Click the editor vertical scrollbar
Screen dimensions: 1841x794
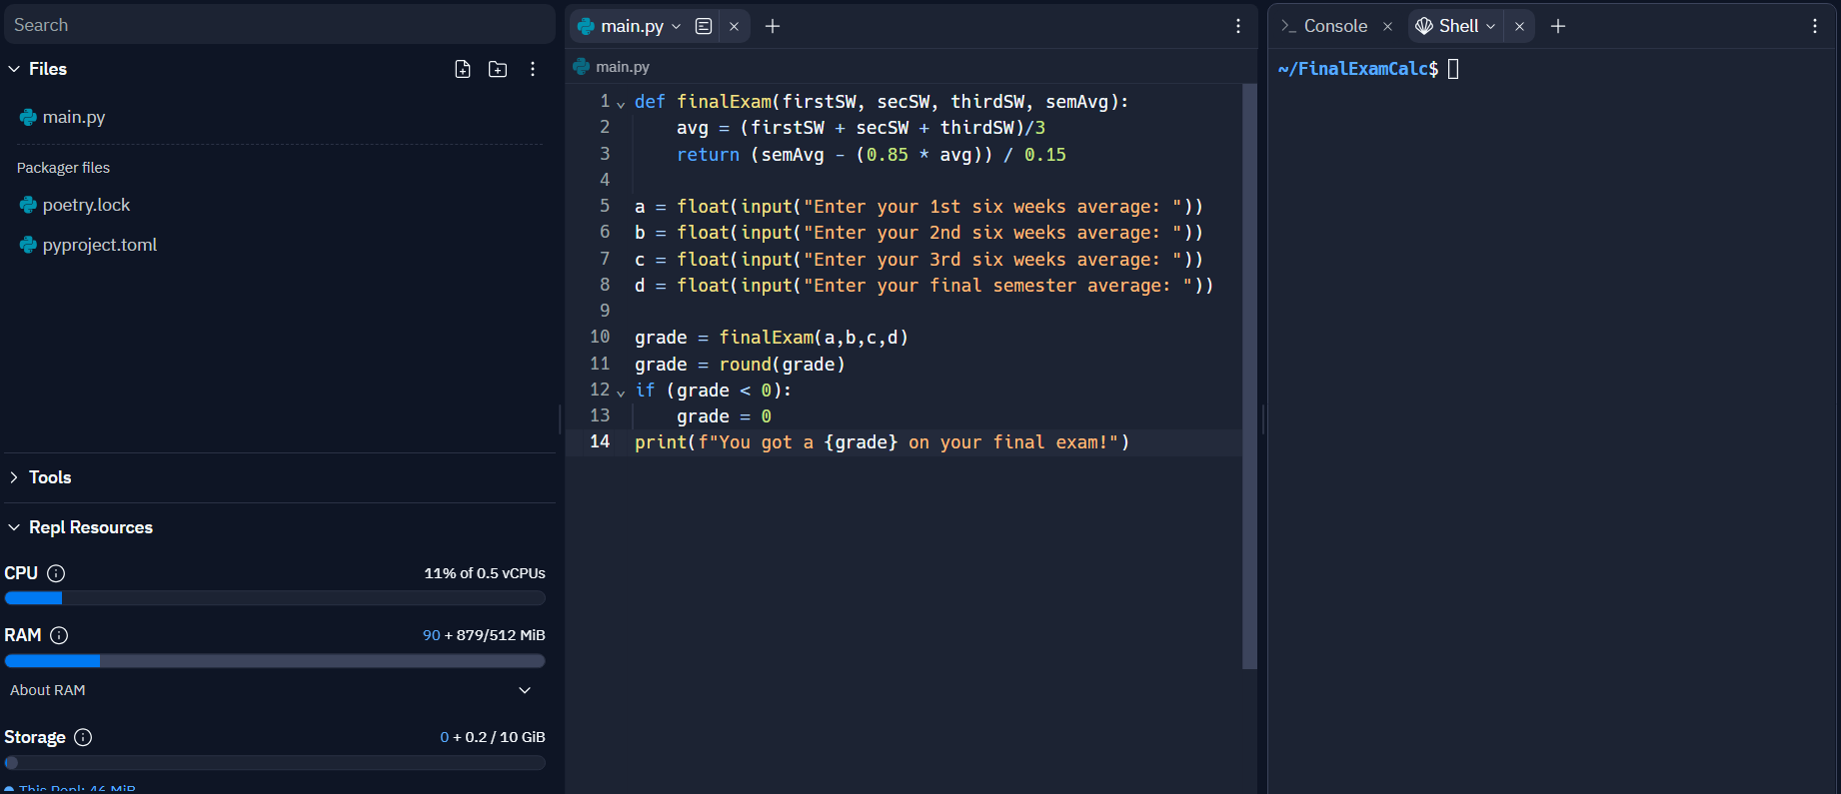[x=1249, y=376]
